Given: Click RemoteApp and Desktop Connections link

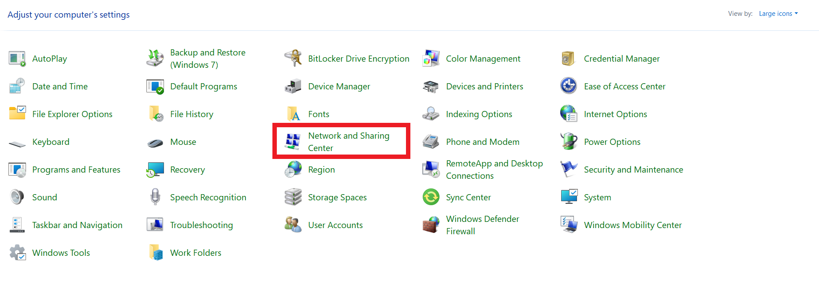Looking at the screenshot, I should tap(495, 170).
